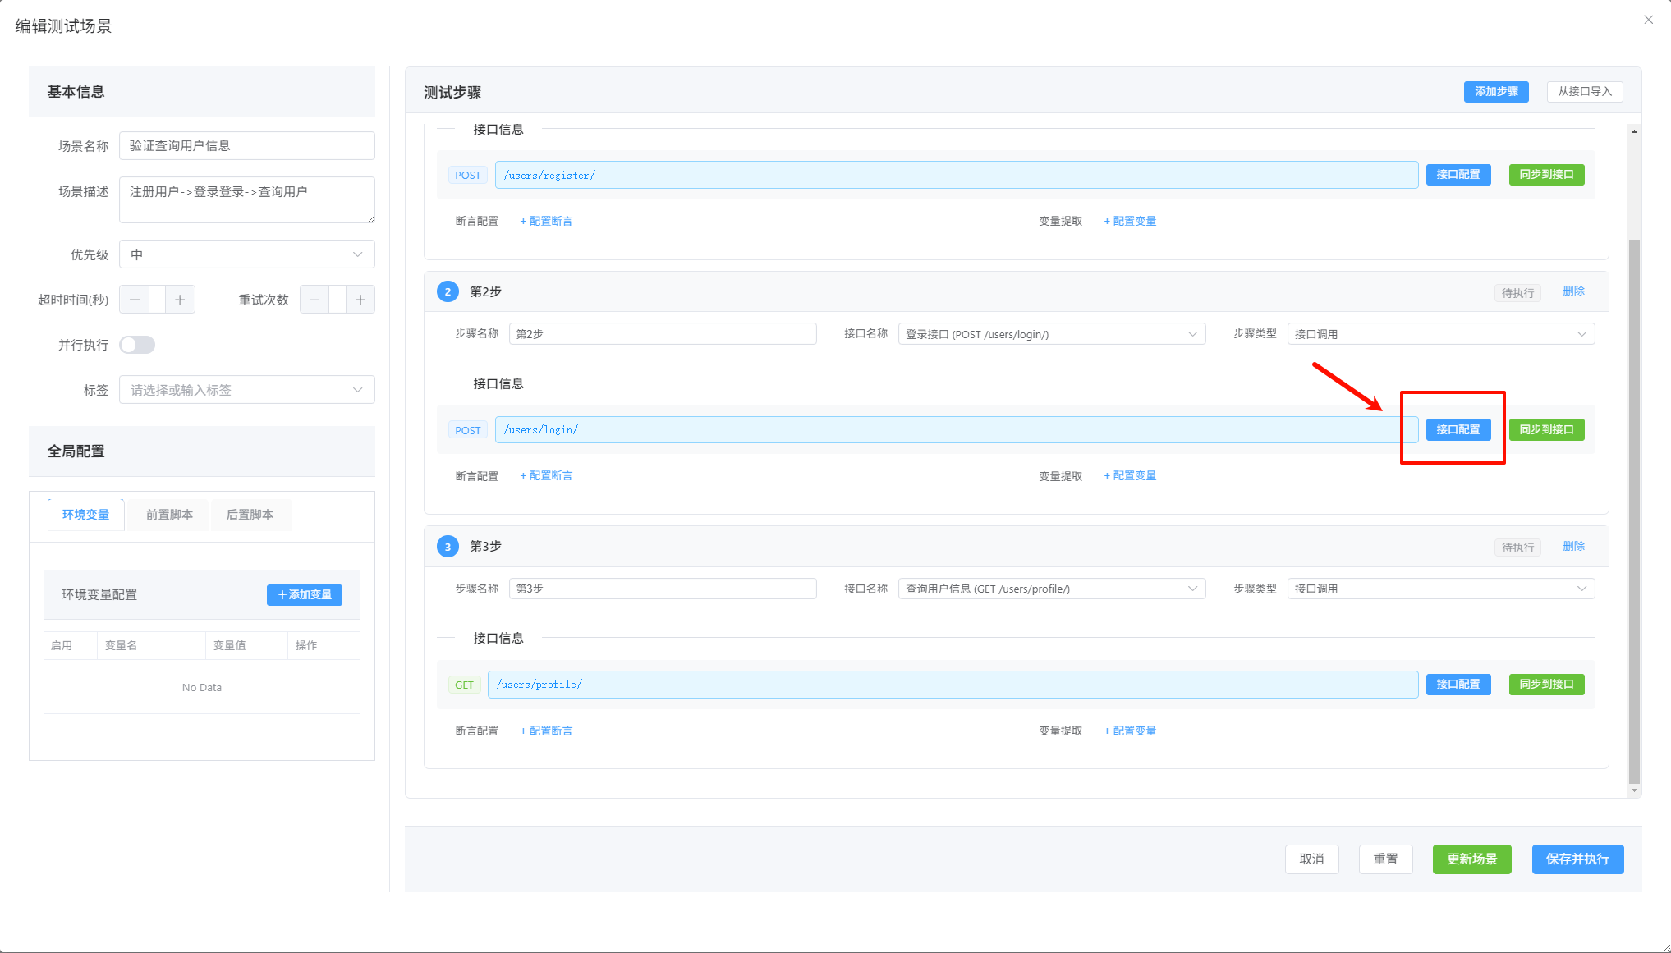Image resolution: width=1671 pixels, height=953 pixels.
Task: Open step 3 step type dropdown
Action: tap(1440, 589)
